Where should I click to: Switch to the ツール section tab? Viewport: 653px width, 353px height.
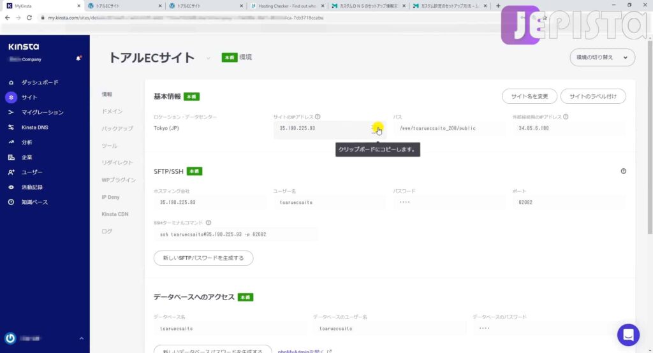point(109,146)
